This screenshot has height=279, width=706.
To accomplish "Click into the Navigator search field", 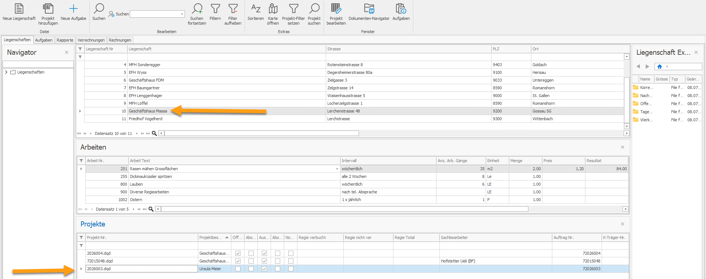I will [38, 64].
